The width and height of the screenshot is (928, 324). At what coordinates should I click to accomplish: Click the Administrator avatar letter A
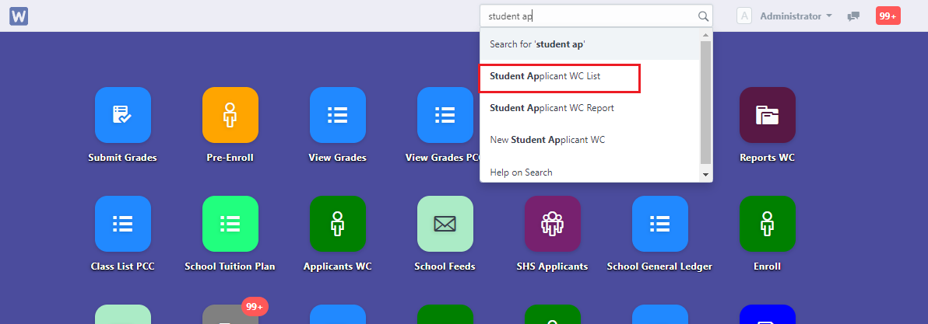click(744, 16)
